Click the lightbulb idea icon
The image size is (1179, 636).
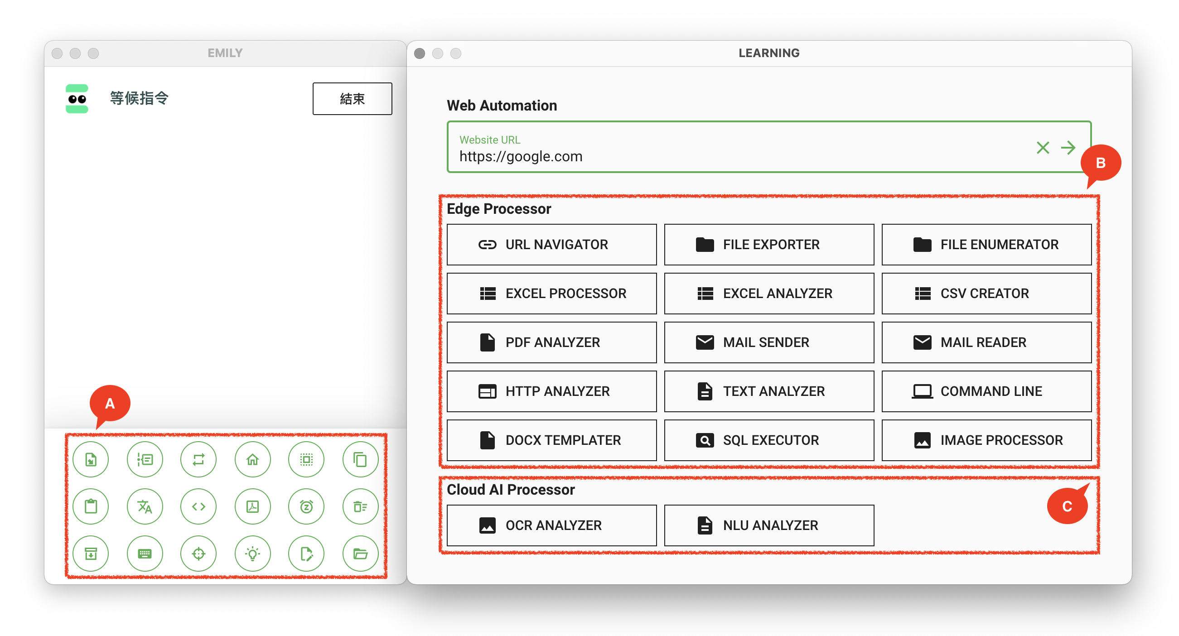click(x=252, y=554)
